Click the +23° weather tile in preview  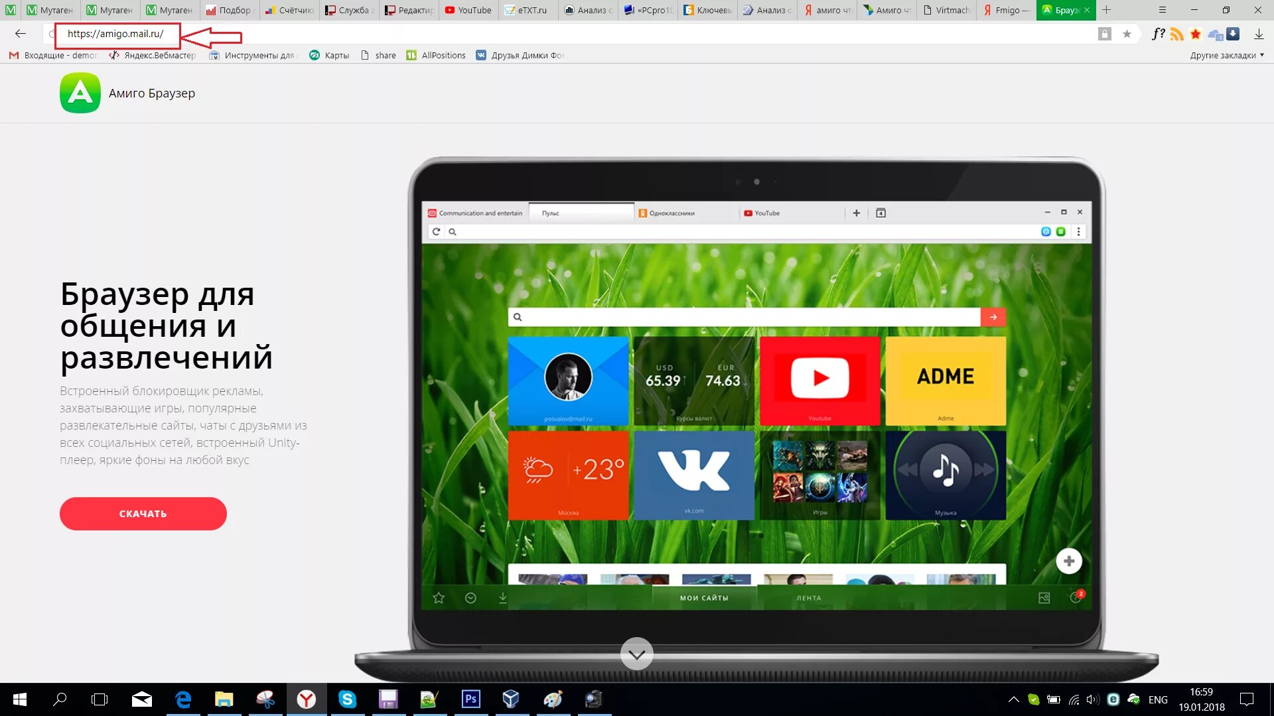point(568,475)
